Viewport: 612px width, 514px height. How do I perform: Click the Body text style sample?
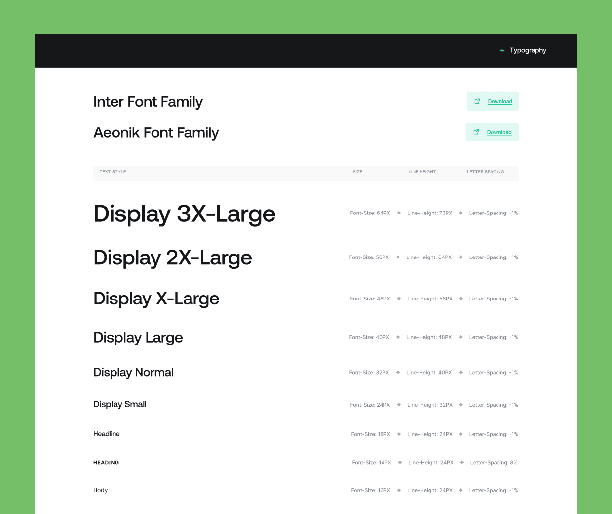pyautogui.click(x=100, y=490)
